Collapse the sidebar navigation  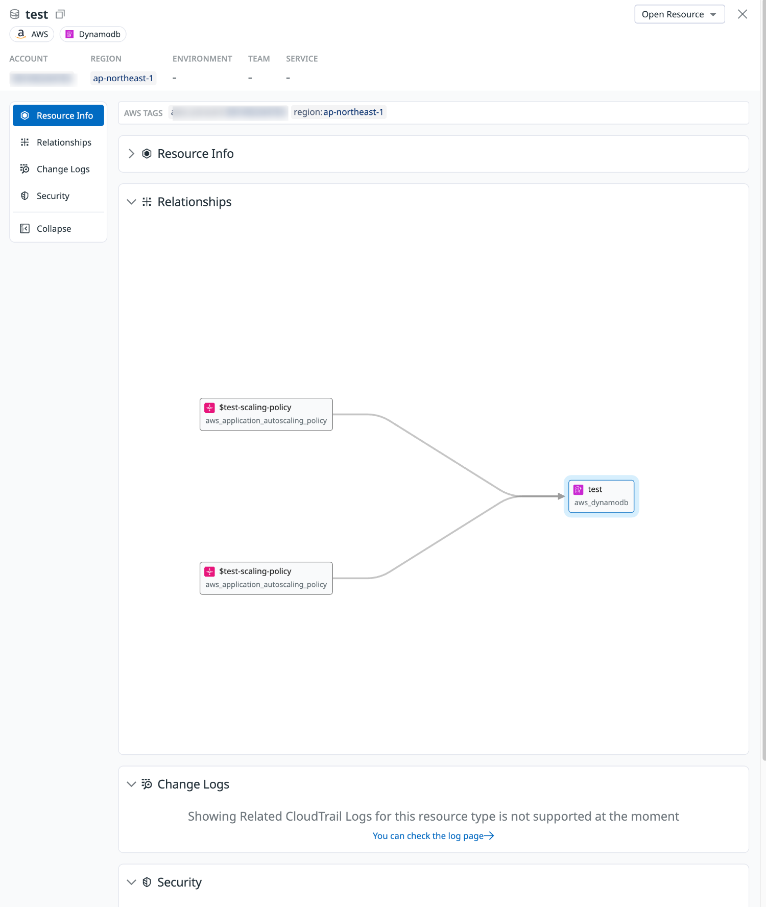[x=58, y=229]
